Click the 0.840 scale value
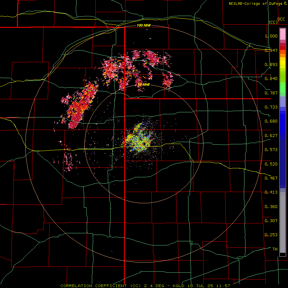The image size is (288, 288). click(271, 79)
